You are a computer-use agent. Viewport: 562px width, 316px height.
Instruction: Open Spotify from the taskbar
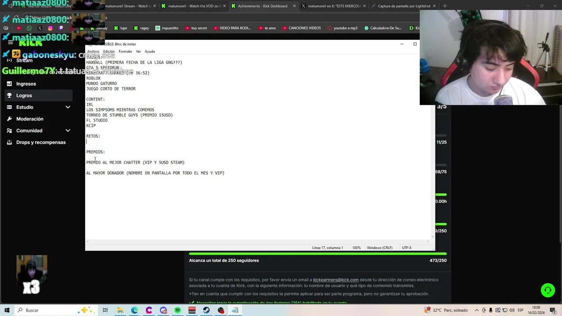[x=177, y=310]
